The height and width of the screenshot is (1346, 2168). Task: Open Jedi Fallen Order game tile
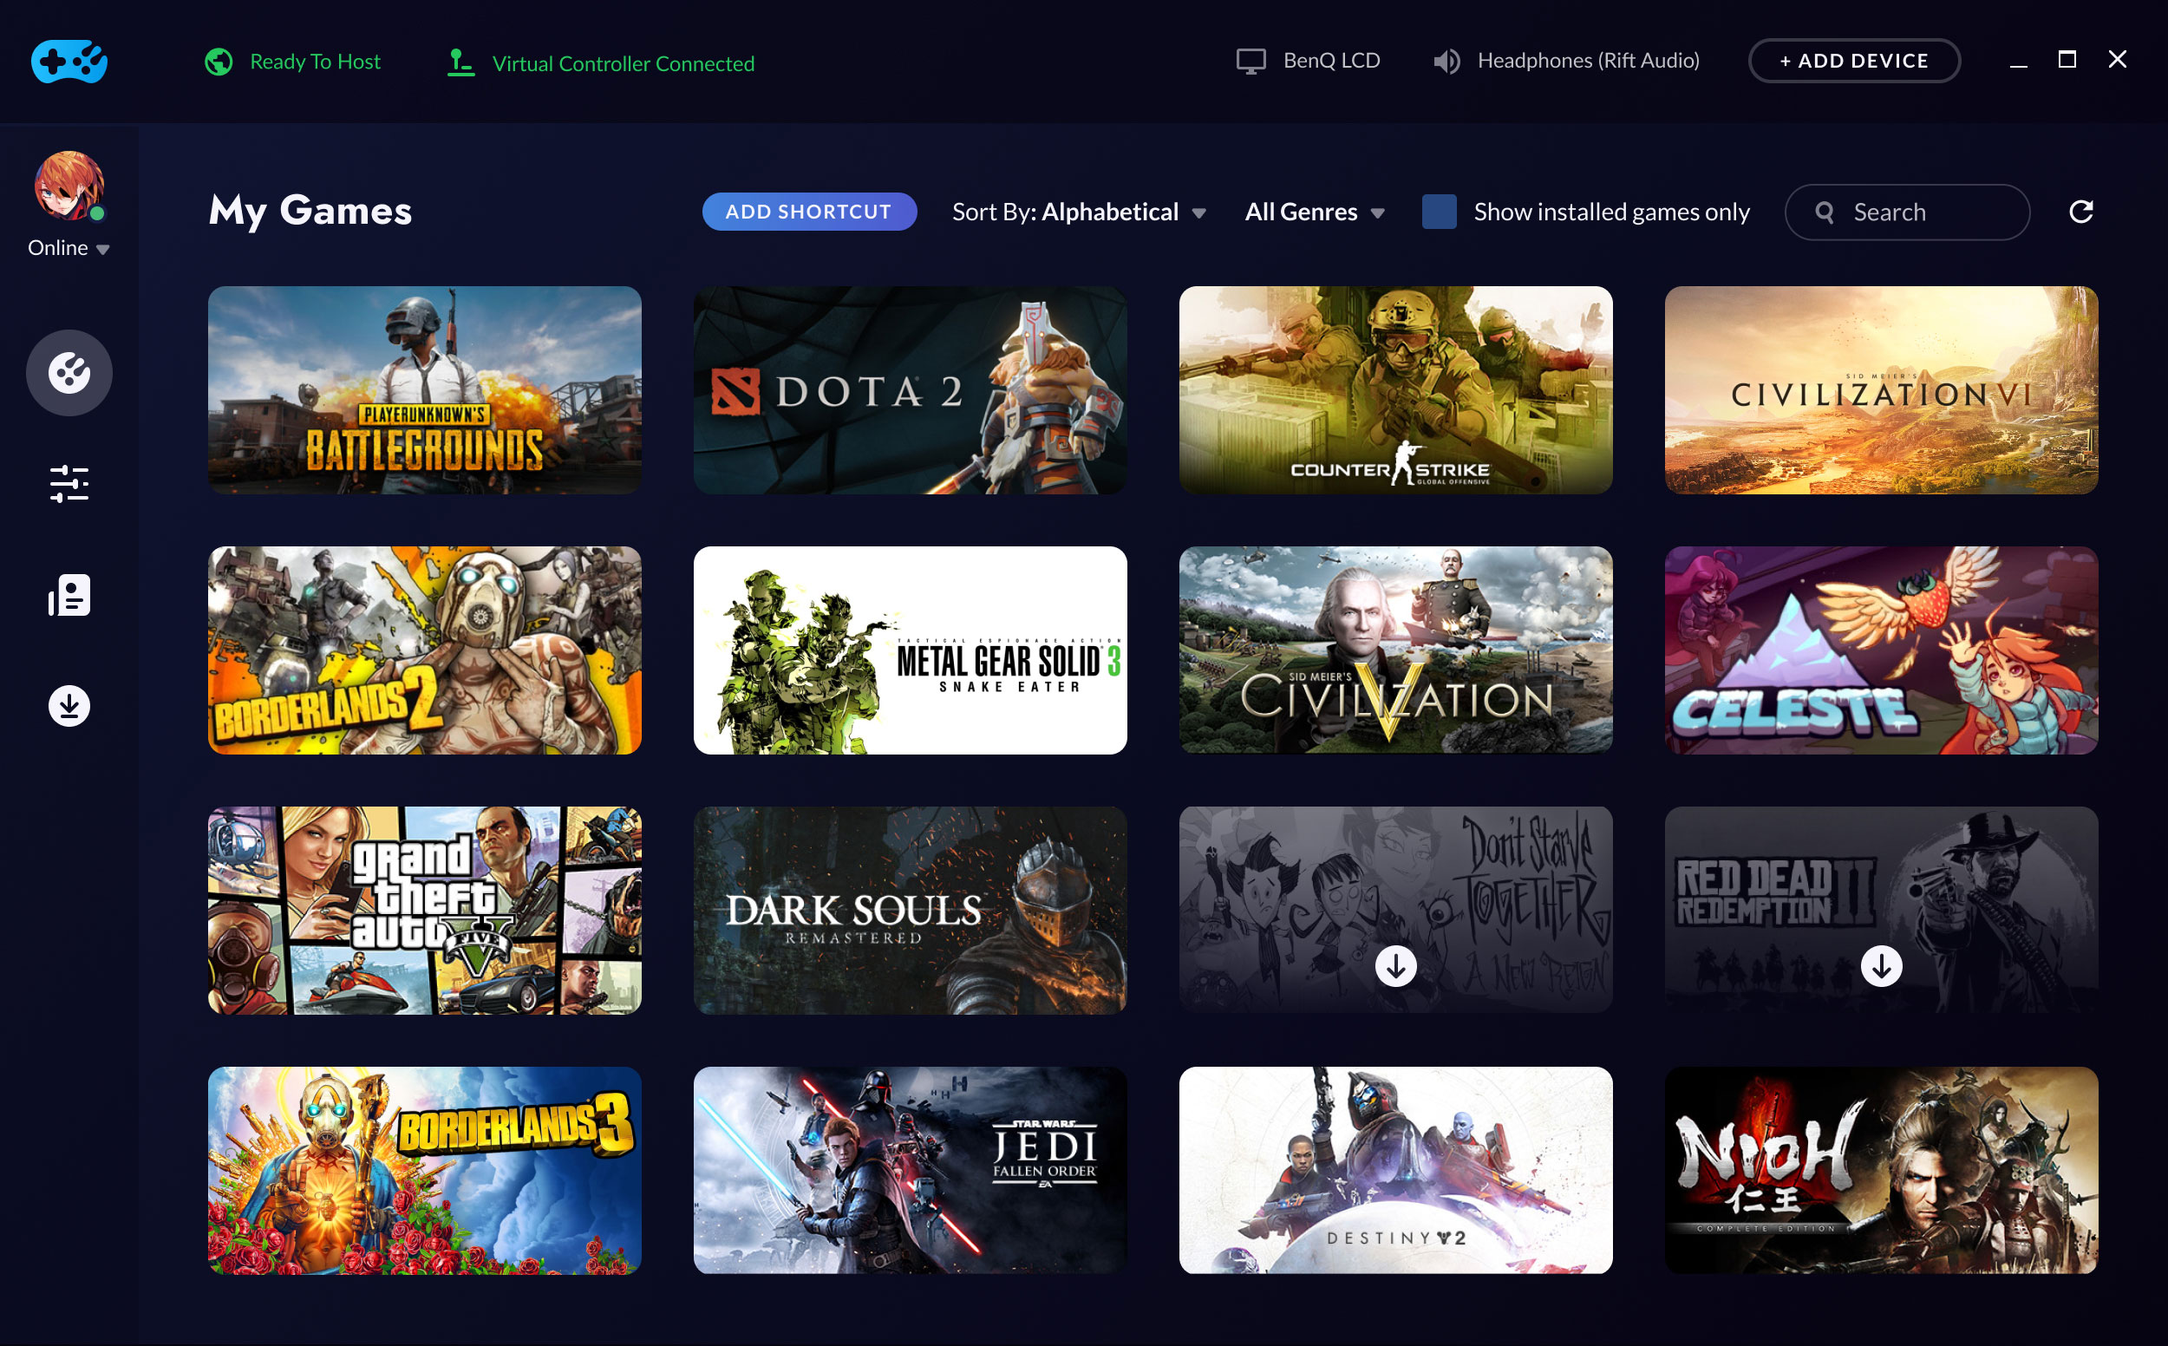click(910, 1171)
